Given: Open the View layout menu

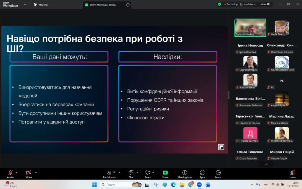Looking at the screenshot, I should [x=265, y=4].
